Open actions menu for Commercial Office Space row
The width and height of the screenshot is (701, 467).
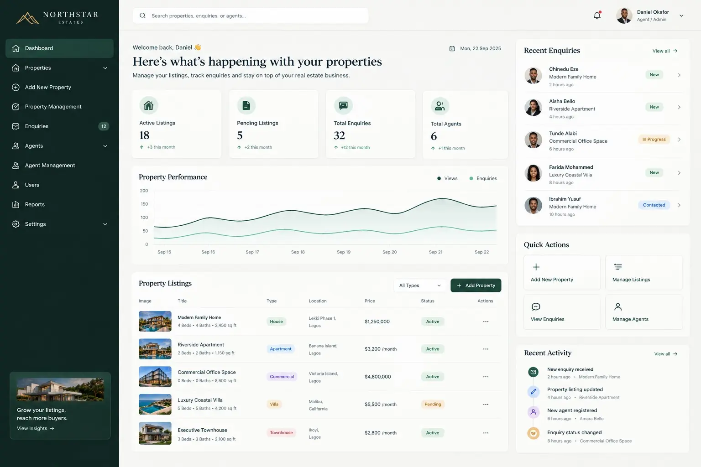tap(486, 377)
